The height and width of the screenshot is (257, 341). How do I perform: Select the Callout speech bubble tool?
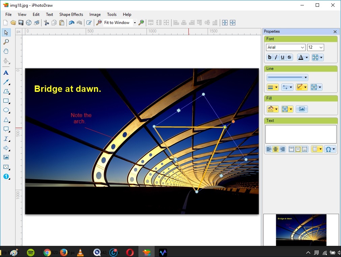pos(6,129)
